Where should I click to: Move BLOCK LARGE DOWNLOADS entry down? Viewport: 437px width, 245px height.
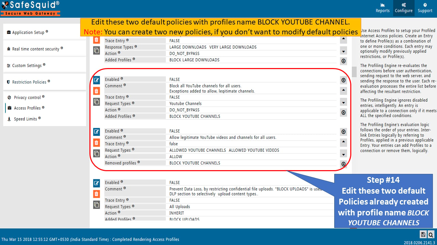click(x=343, y=51)
